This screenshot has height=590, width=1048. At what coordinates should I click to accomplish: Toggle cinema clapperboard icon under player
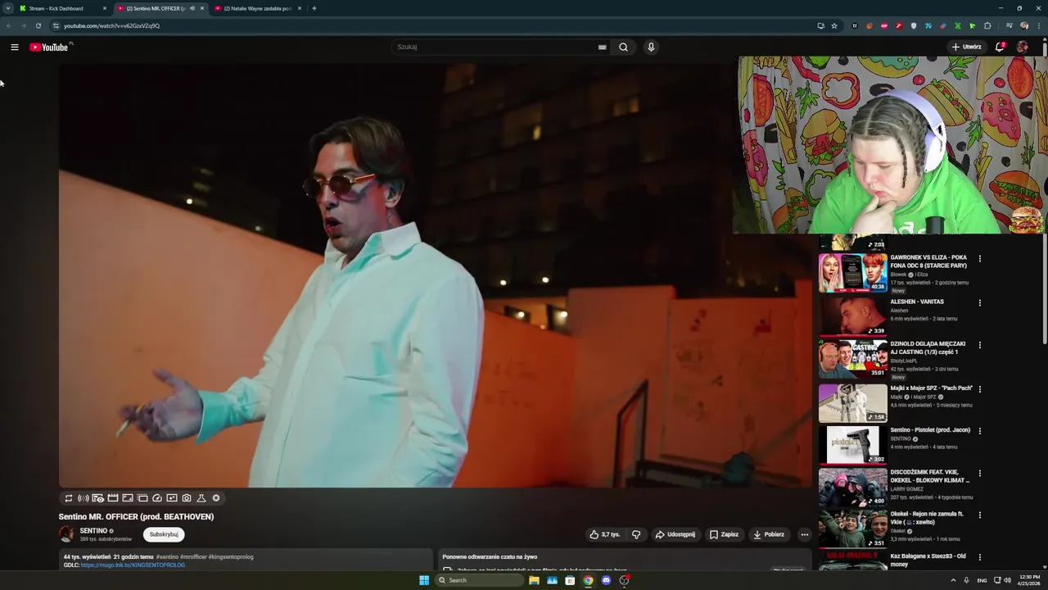[x=113, y=498]
